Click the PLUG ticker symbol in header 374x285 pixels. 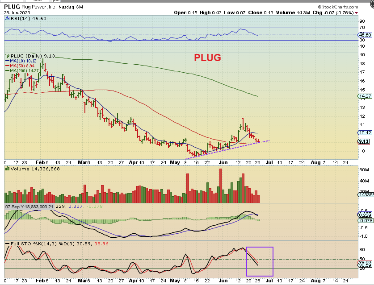tap(13, 7)
